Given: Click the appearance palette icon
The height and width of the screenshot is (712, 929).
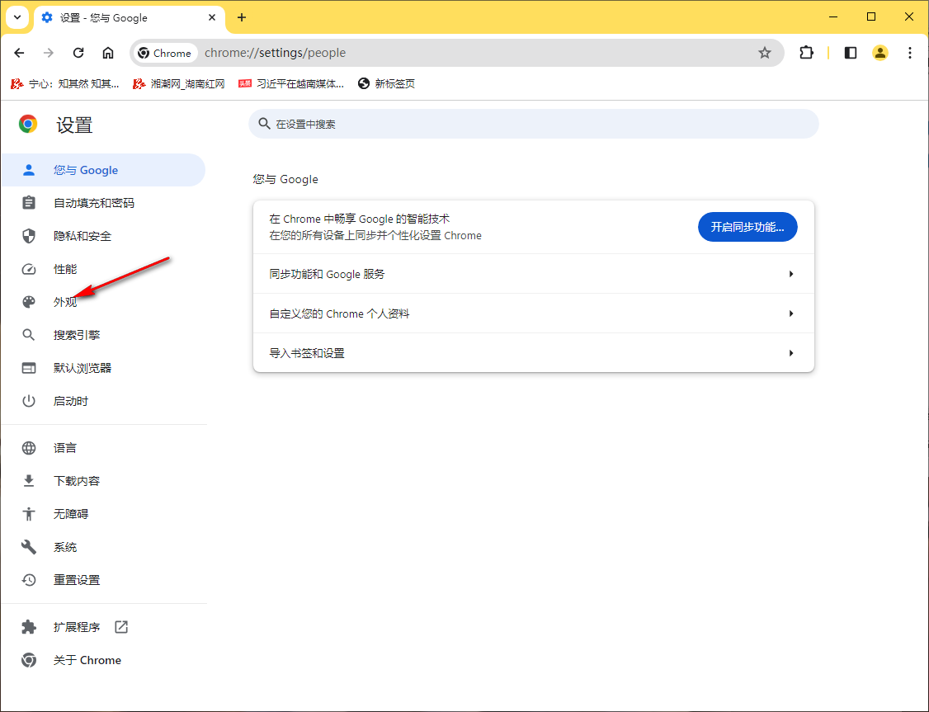Looking at the screenshot, I should [28, 302].
